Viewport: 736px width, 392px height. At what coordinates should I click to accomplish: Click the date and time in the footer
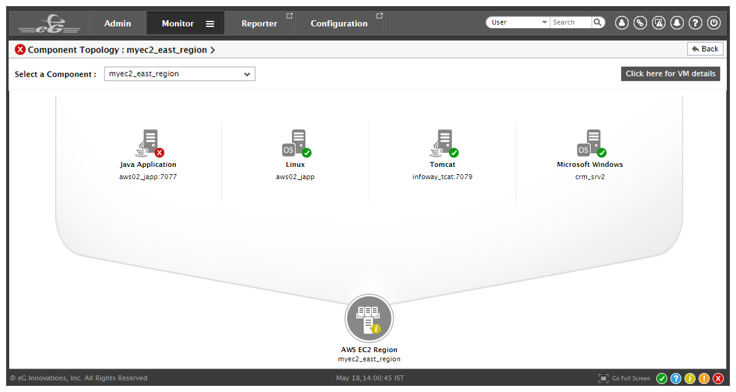tap(370, 378)
